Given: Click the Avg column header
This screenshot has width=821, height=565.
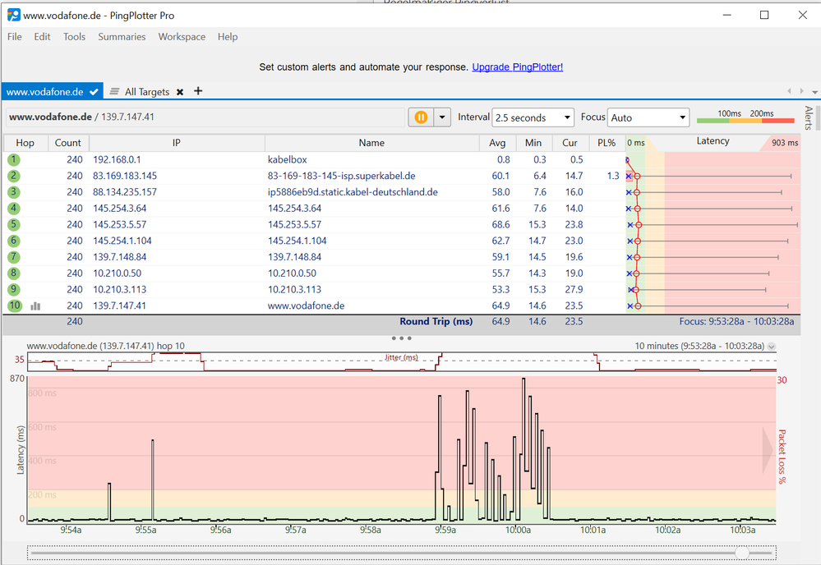Looking at the screenshot, I should click(497, 143).
